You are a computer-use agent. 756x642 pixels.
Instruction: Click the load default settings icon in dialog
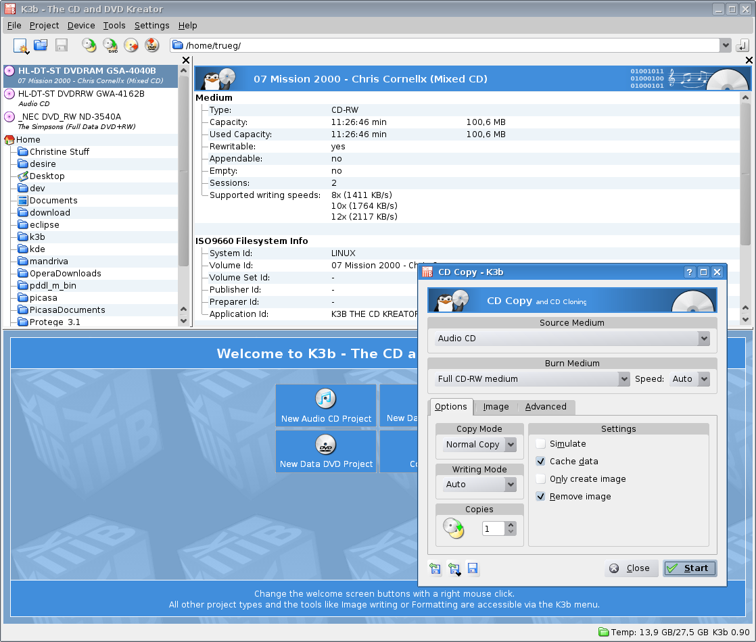[435, 569]
